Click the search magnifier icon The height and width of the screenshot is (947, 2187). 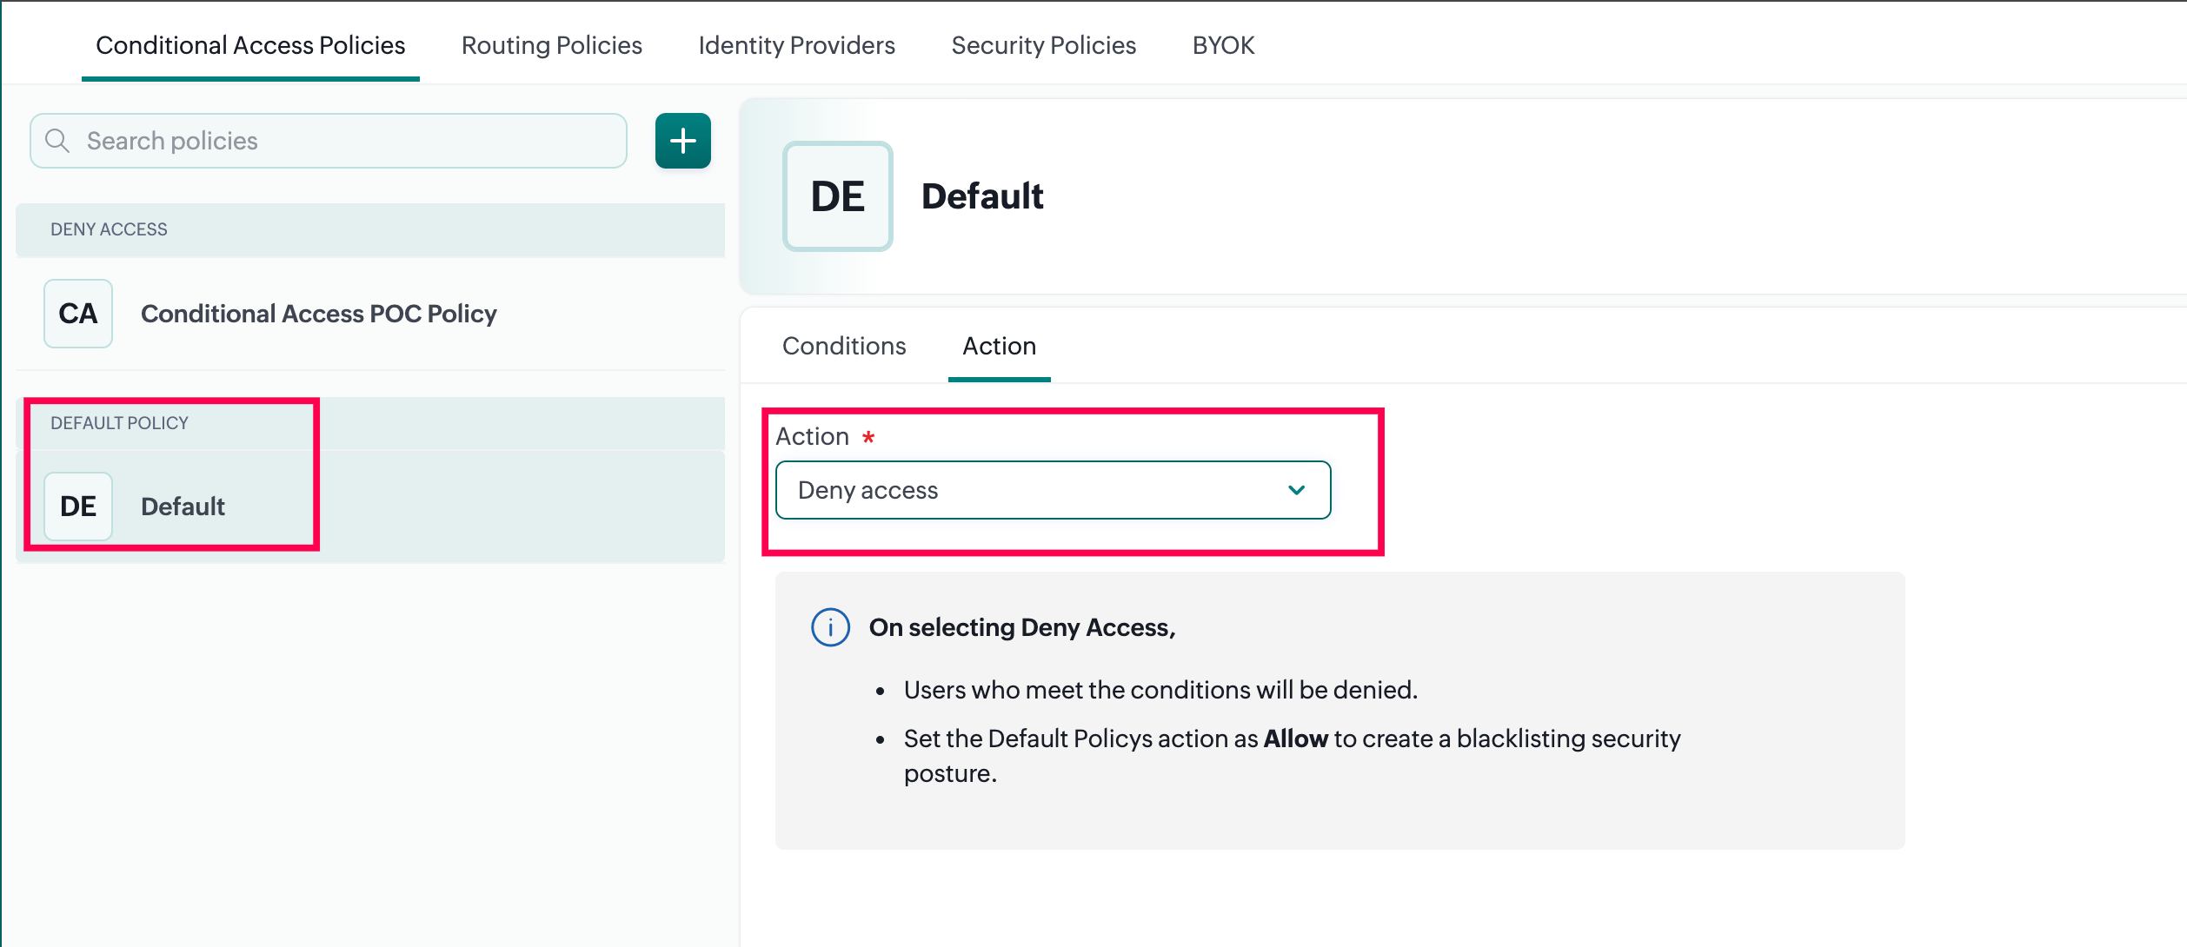tap(57, 141)
